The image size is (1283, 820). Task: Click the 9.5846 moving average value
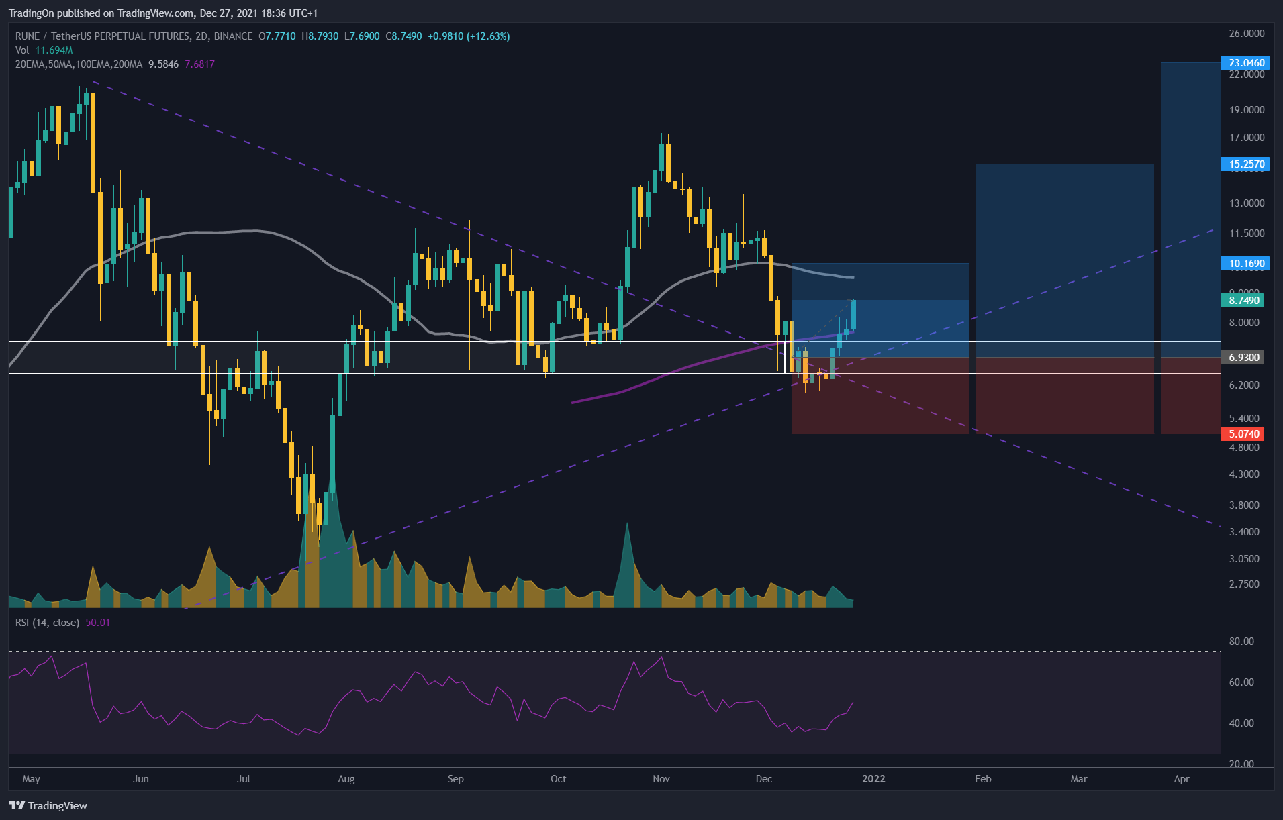click(x=164, y=64)
